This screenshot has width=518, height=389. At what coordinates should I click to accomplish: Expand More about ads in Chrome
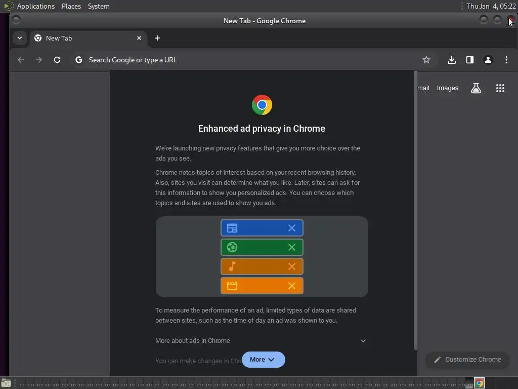pos(262,341)
